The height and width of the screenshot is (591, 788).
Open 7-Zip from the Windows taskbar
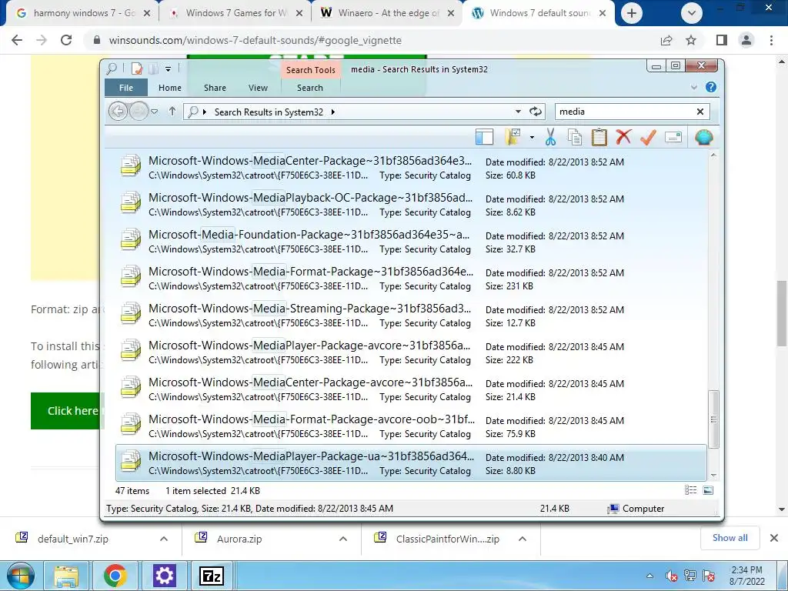click(x=212, y=576)
